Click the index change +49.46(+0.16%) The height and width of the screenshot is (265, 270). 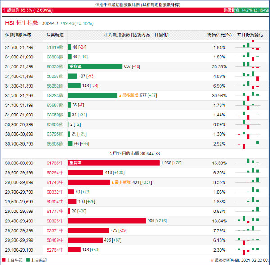(76, 23)
